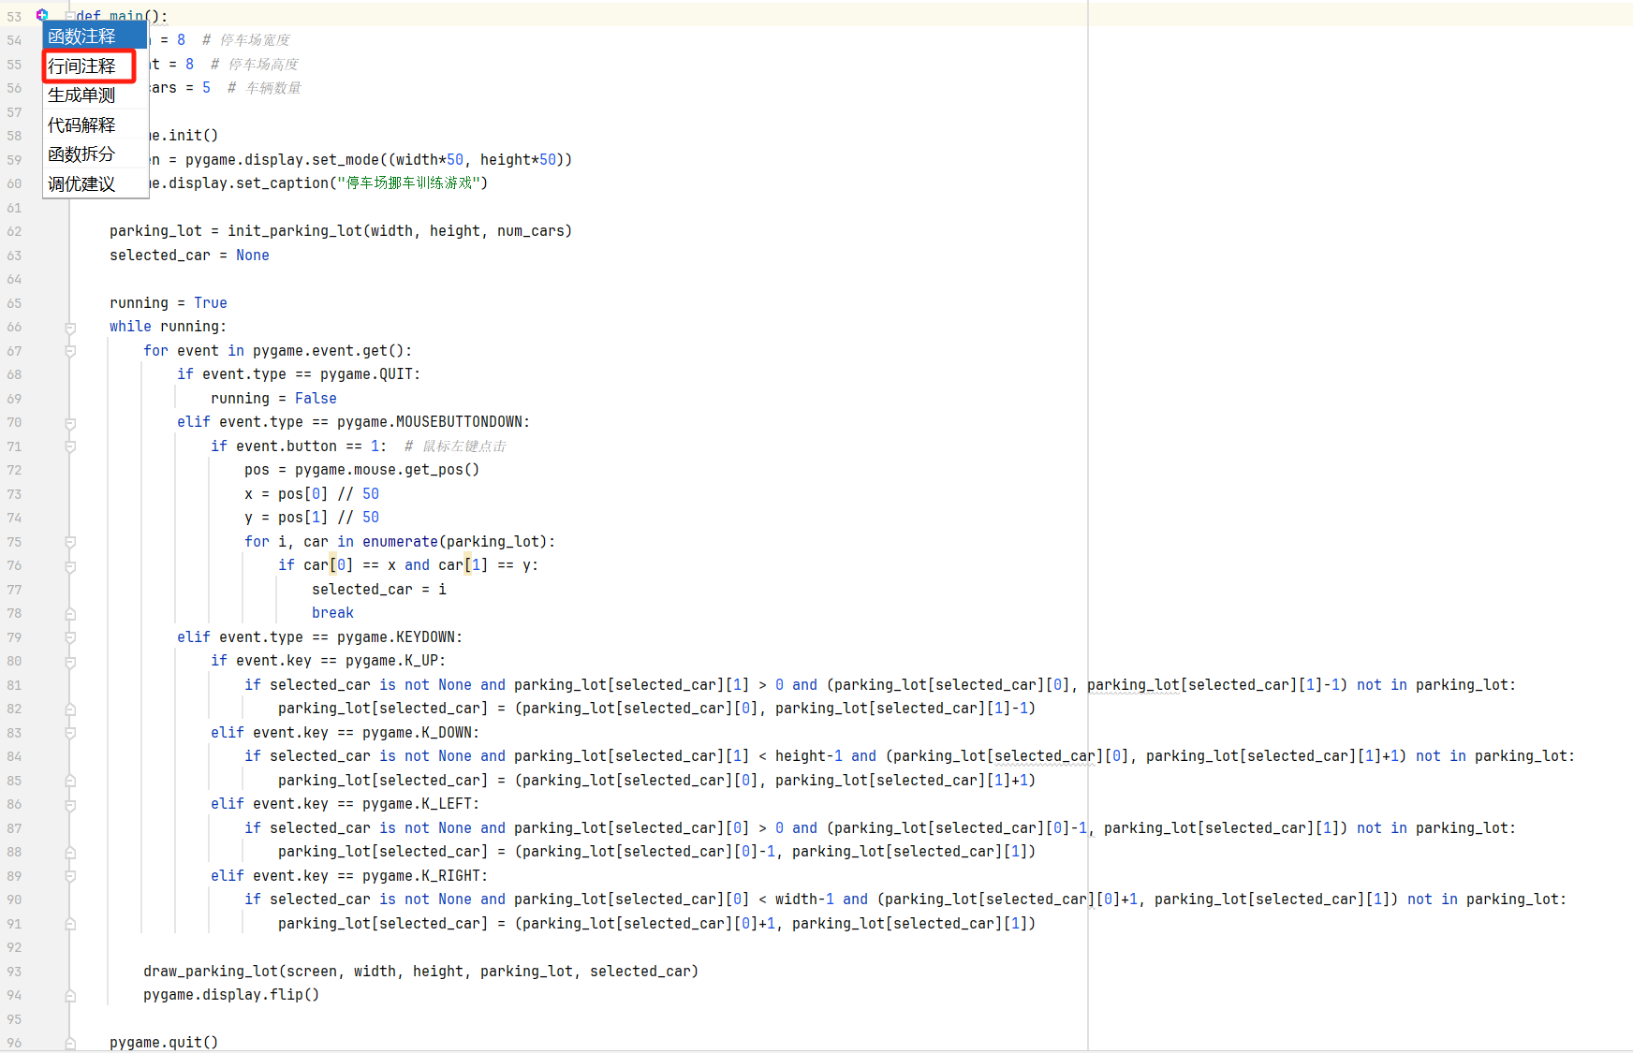Screen dimensions: 1633x1053
Task: Click 'selected_car = i' on line 77
Action: pyautogui.click(x=379, y=590)
